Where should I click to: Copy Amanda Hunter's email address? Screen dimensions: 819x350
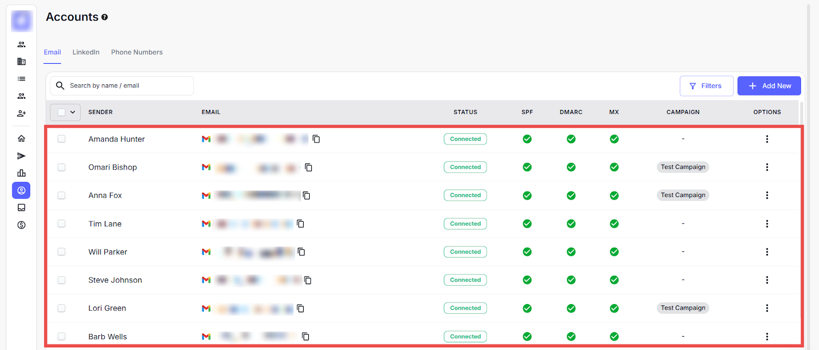[x=316, y=139]
